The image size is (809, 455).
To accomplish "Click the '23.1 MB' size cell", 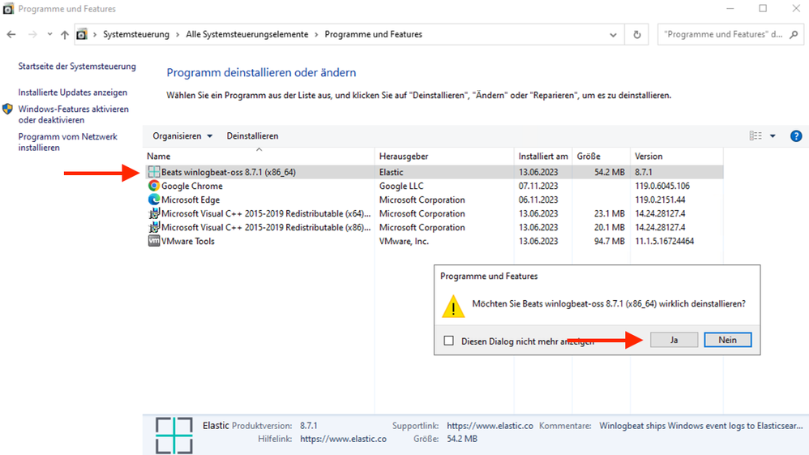I will (610, 213).
